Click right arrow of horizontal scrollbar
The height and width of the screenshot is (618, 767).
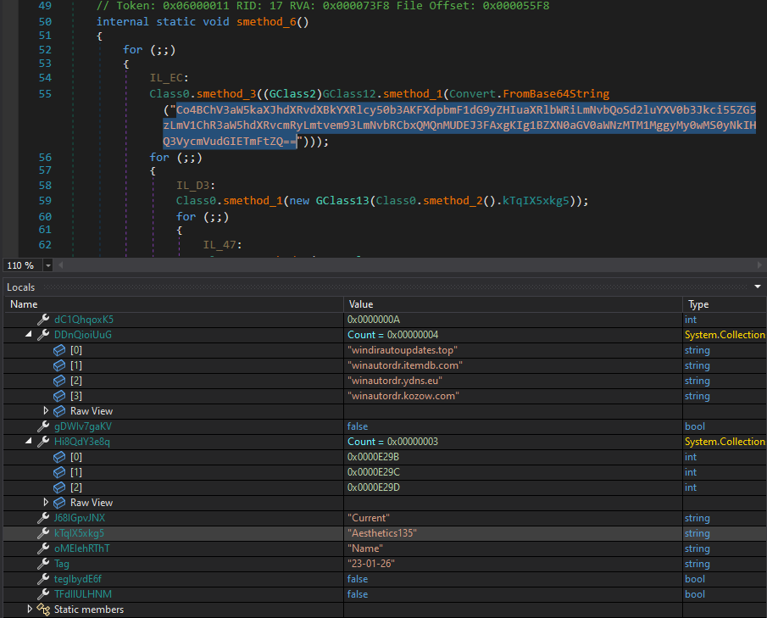point(759,264)
